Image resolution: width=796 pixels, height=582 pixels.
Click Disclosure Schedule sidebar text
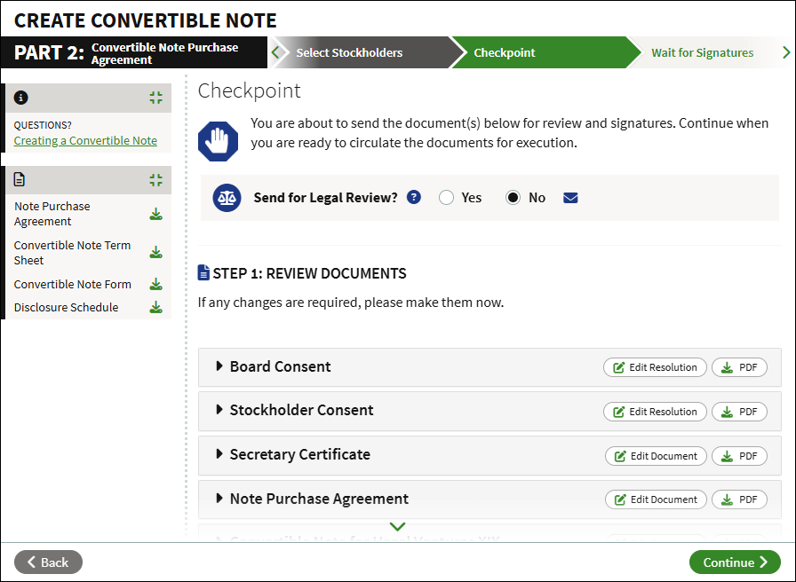point(66,307)
